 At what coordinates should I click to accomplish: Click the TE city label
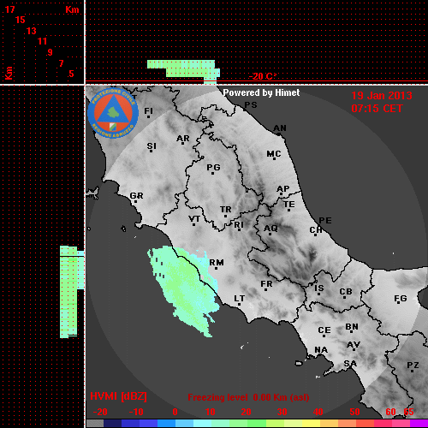tap(289, 205)
